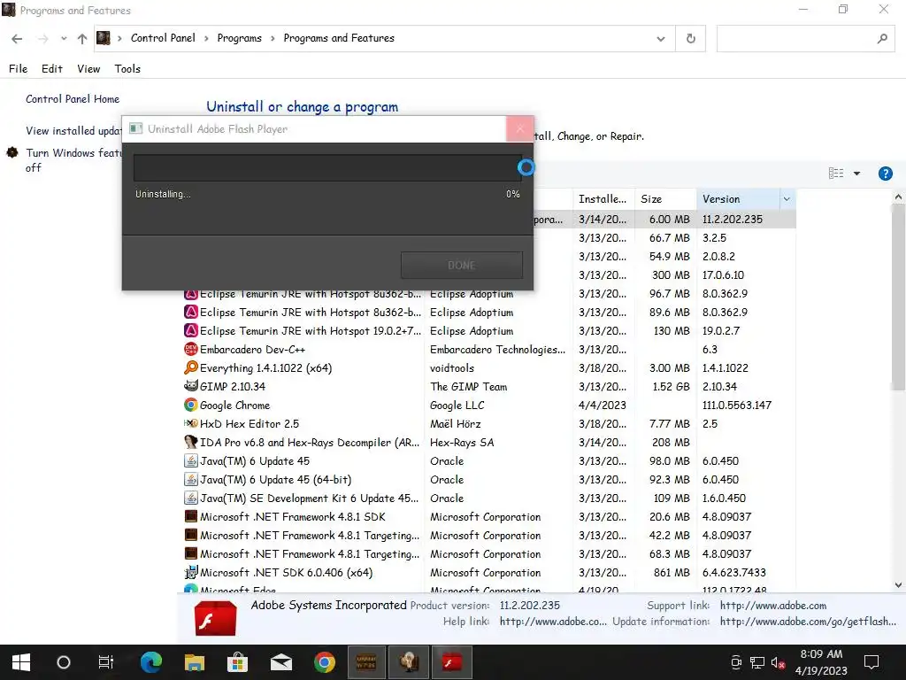The height and width of the screenshot is (680, 906).
Task: Select Embarcadero Dev-C++ icon
Action: (191, 349)
